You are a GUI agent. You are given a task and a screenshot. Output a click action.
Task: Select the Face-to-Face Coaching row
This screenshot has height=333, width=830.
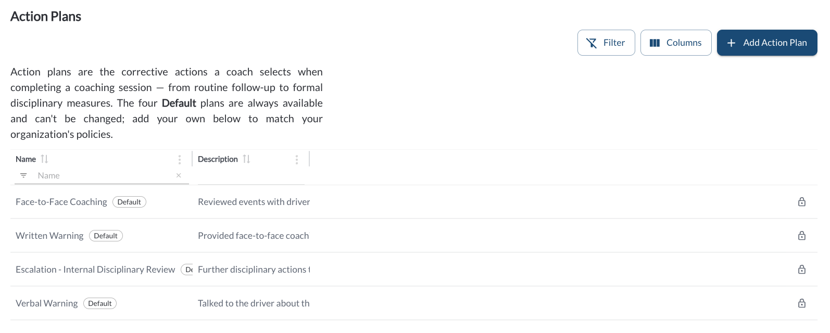point(414,202)
